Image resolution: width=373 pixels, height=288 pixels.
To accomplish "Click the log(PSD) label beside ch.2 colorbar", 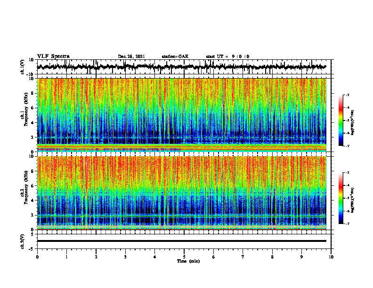I will point(353,200).
